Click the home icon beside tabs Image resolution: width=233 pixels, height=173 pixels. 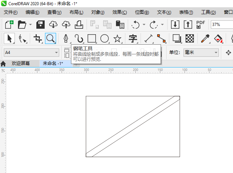(3, 64)
